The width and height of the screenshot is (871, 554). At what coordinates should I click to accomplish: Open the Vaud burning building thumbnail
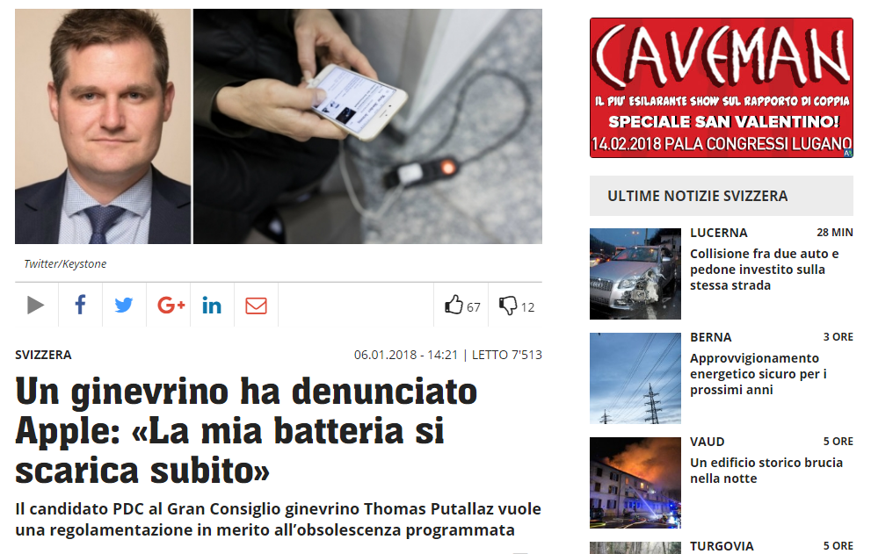pos(635,482)
